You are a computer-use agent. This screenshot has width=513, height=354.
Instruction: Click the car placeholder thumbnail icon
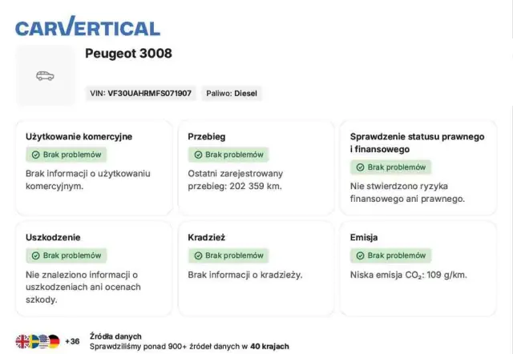[45, 76]
